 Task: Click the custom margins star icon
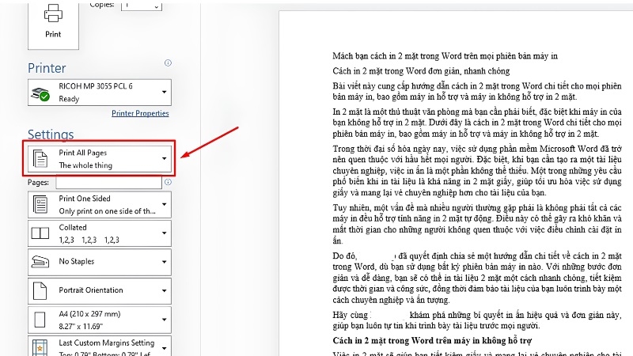(x=40, y=347)
